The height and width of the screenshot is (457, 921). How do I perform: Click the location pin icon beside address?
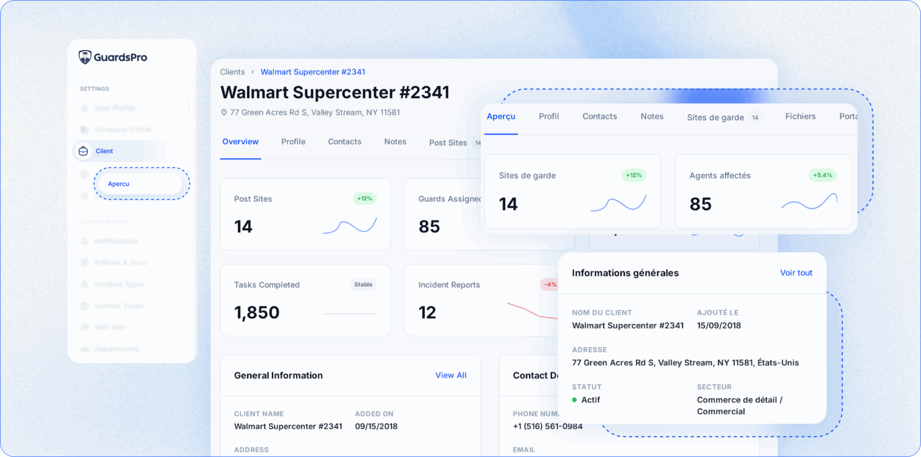(x=224, y=112)
